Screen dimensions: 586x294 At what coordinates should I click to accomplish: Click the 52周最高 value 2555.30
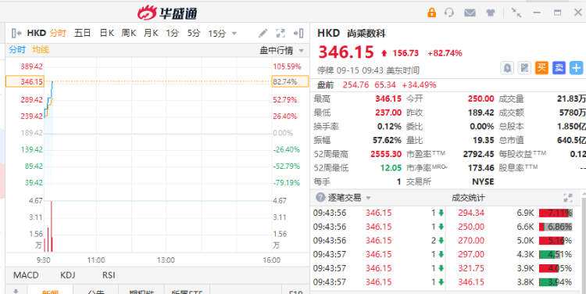pyautogui.click(x=386, y=154)
